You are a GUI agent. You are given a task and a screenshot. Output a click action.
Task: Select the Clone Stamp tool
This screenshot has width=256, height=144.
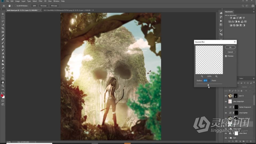pyautogui.click(x=3, y=46)
